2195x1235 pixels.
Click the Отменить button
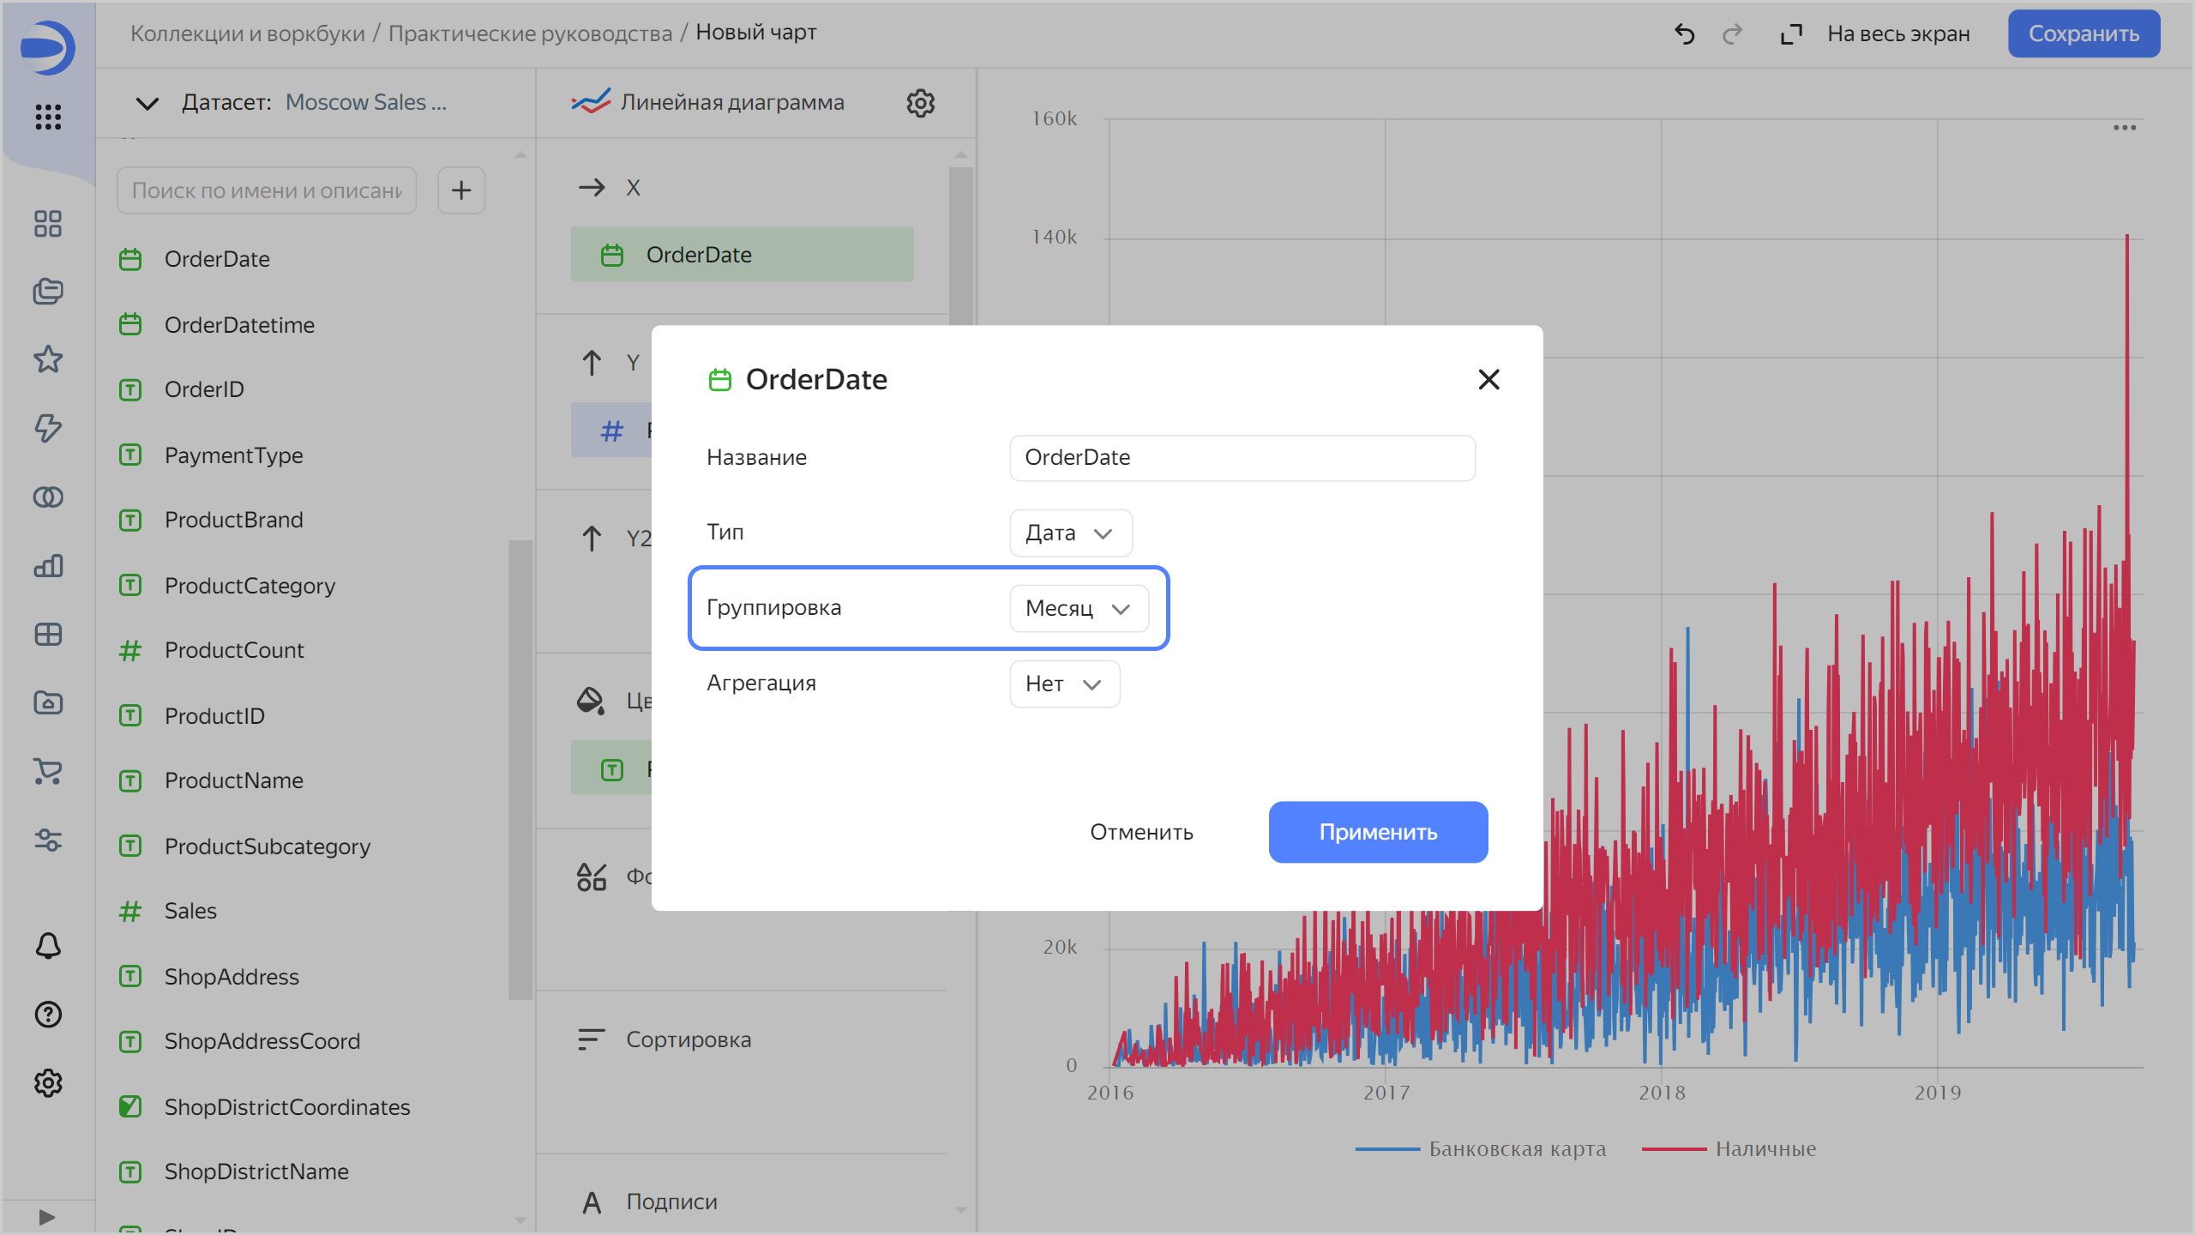(1141, 832)
